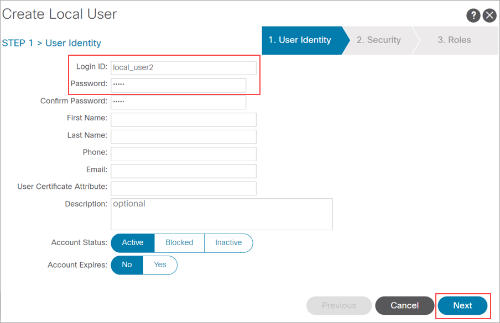Focus the Email input field
Screen dimensions: 500x323
point(183,171)
